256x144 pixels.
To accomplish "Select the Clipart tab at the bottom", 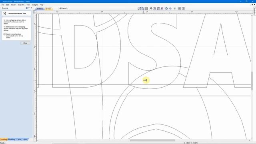I will (x=19, y=140).
